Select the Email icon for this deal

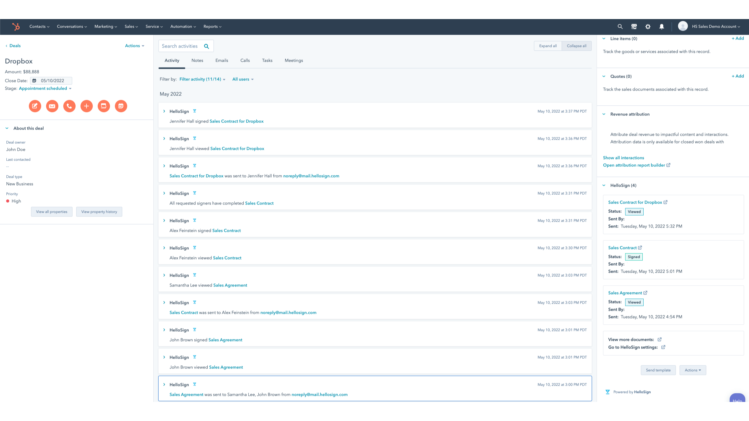pos(52,106)
